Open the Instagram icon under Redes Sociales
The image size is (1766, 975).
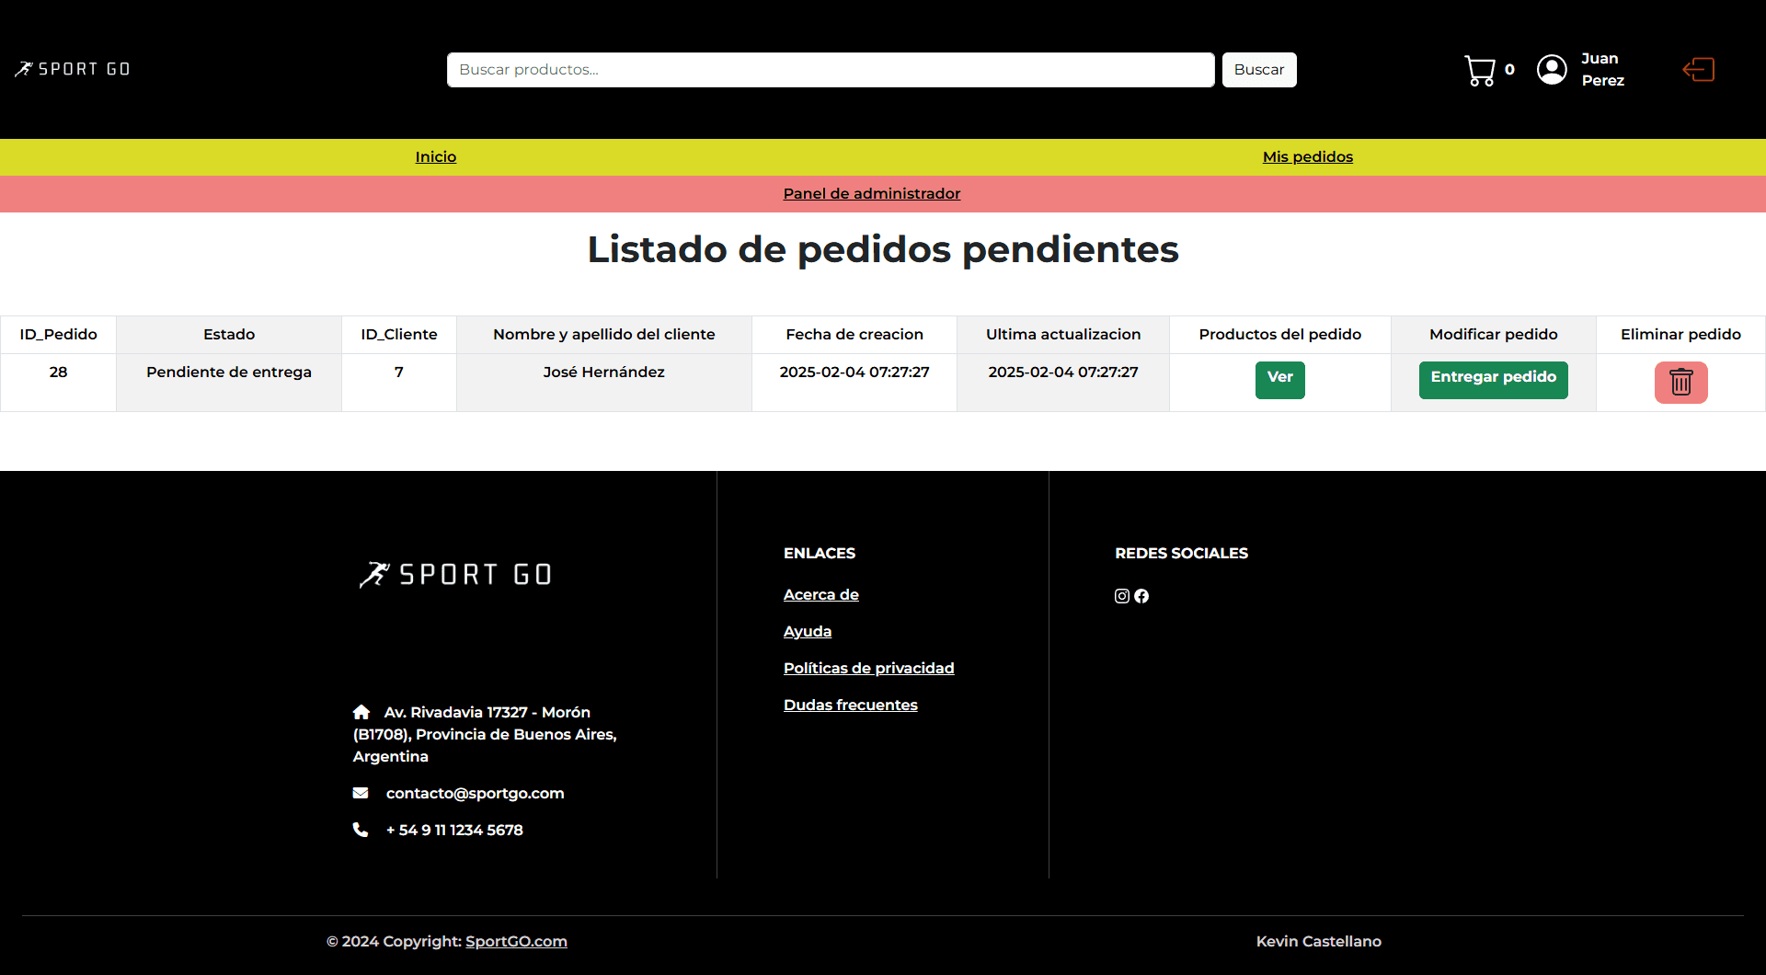(1121, 596)
